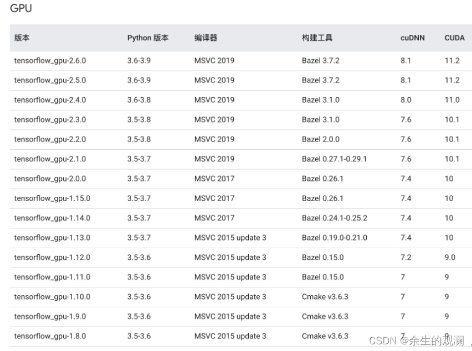This screenshot has width=472, height=351.
Task: Select tensorflow_gpu-2.0.0 cell
Action: pyautogui.click(x=50, y=179)
